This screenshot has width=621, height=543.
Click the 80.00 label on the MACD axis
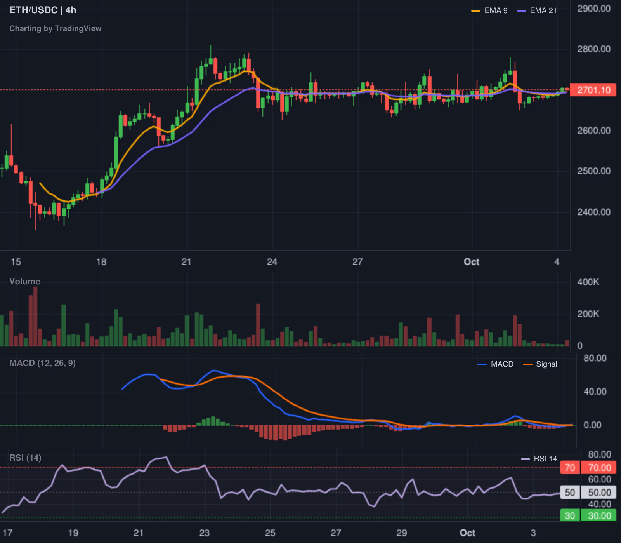pyautogui.click(x=595, y=358)
